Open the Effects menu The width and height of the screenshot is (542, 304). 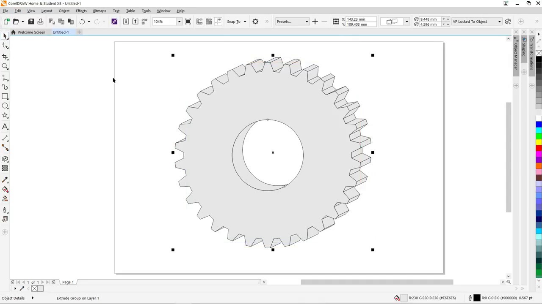click(x=81, y=11)
